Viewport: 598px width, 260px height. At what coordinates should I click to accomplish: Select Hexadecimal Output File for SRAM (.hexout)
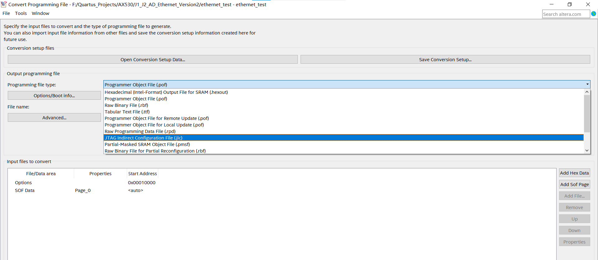[x=166, y=92]
